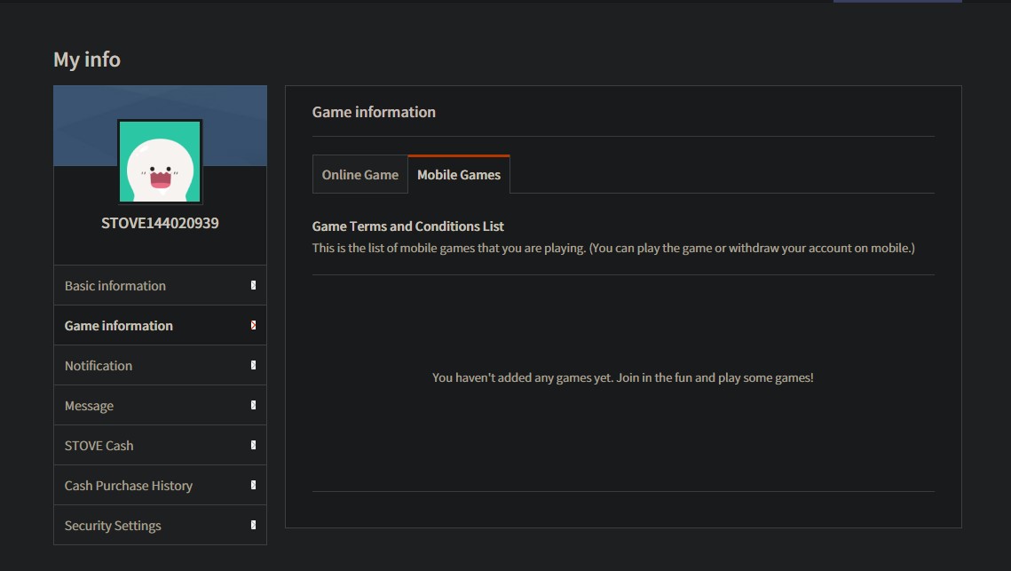Viewport: 1011px width, 571px height.
Task: Click the STOVE144020939 username
Action: tap(160, 222)
